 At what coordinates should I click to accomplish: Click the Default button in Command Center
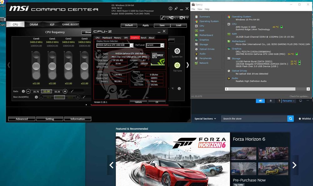pyautogui.click(x=129, y=25)
